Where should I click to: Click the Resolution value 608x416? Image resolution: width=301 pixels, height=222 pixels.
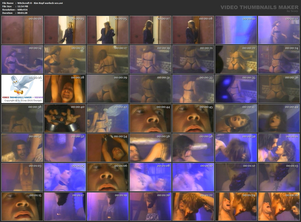coord(23,9)
